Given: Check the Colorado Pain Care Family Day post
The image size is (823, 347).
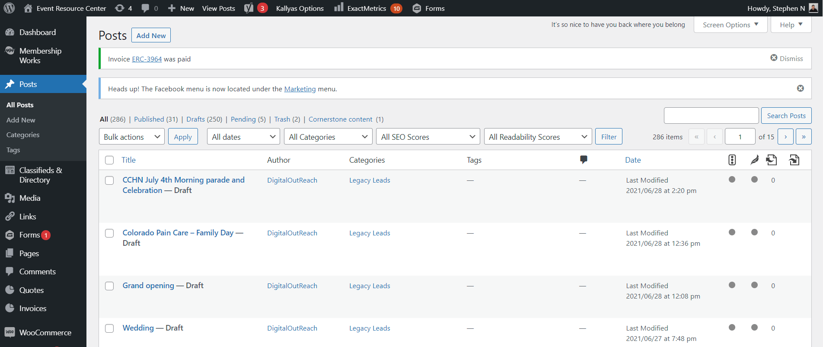Looking at the screenshot, I should pos(109,233).
